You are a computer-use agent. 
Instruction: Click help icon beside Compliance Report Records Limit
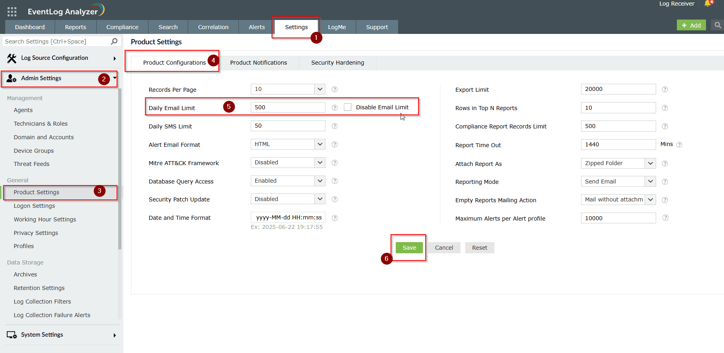tap(665, 126)
